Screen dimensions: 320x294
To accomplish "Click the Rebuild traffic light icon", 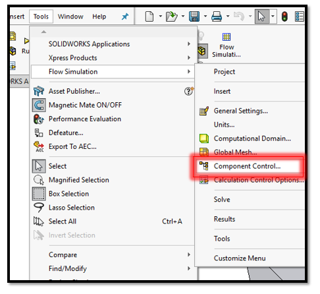I will [284, 16].
